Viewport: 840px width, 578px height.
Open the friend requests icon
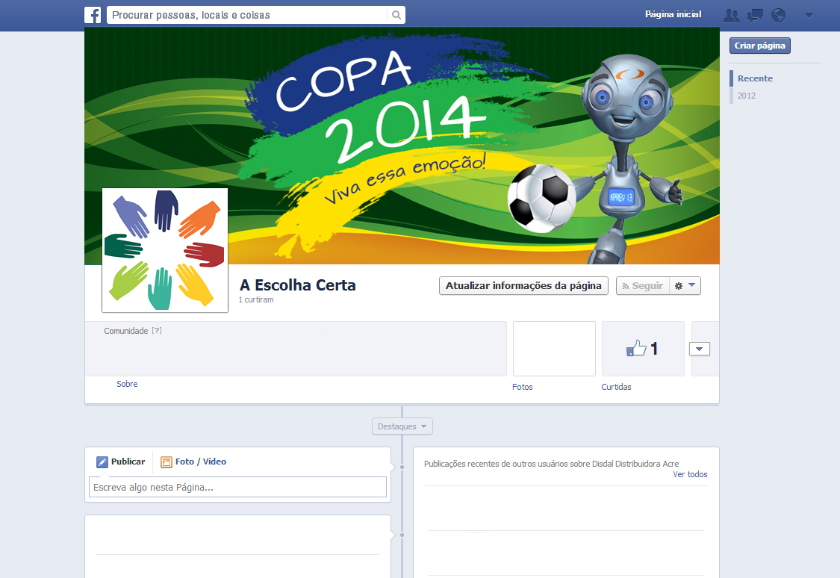pyautogui.click(x=731, y=15)
